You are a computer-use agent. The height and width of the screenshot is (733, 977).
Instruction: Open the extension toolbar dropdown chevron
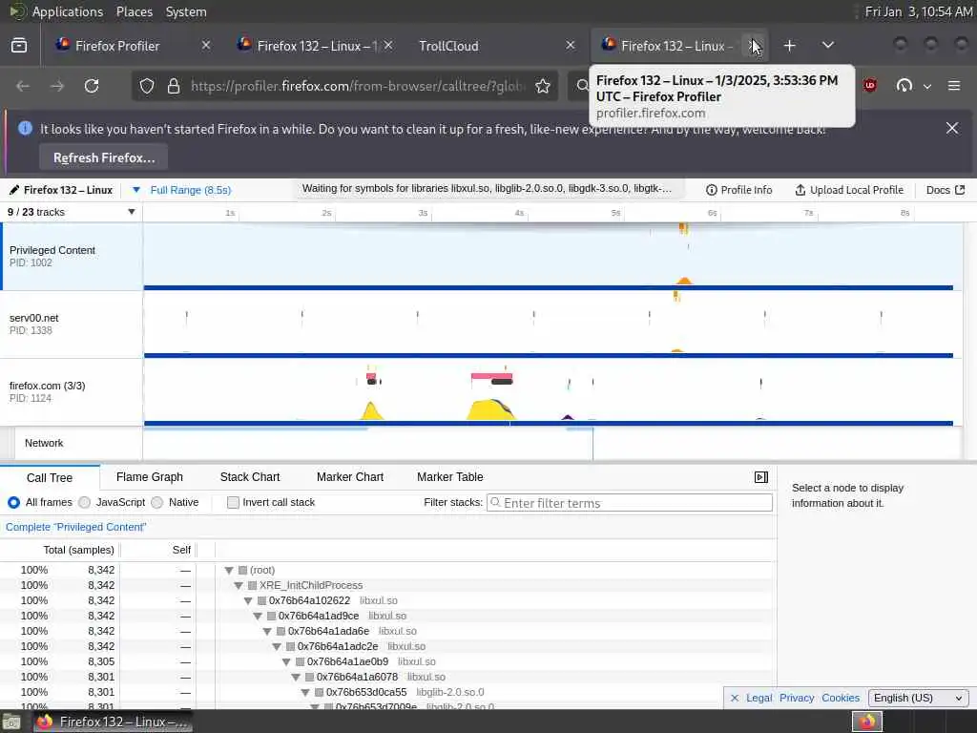coord(927,86)
